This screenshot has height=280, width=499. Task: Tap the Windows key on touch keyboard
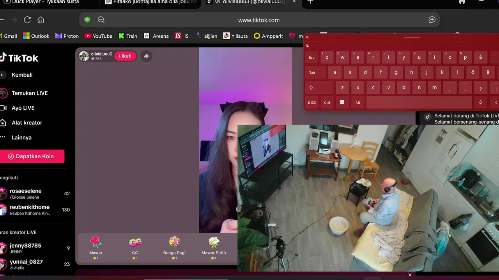point(342,103)
